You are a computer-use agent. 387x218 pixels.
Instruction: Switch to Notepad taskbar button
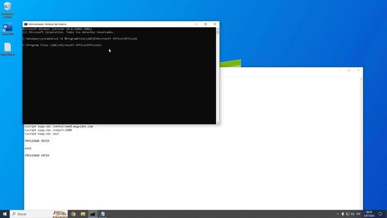tap(103, 214)
